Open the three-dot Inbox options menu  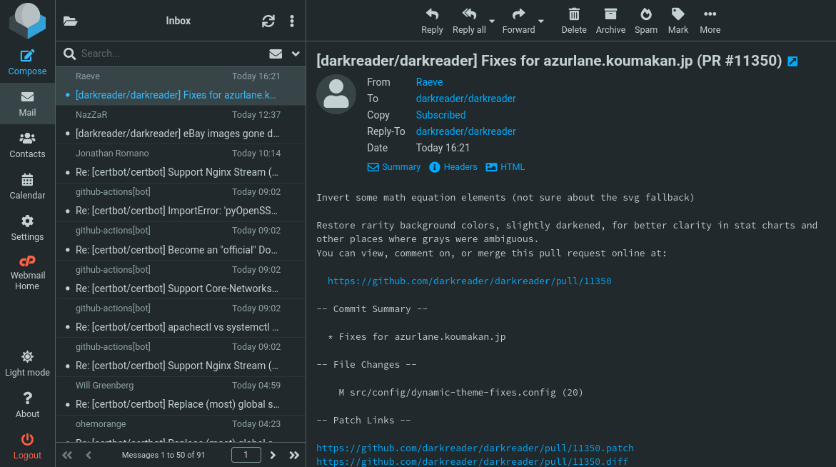tap(292, 21)
